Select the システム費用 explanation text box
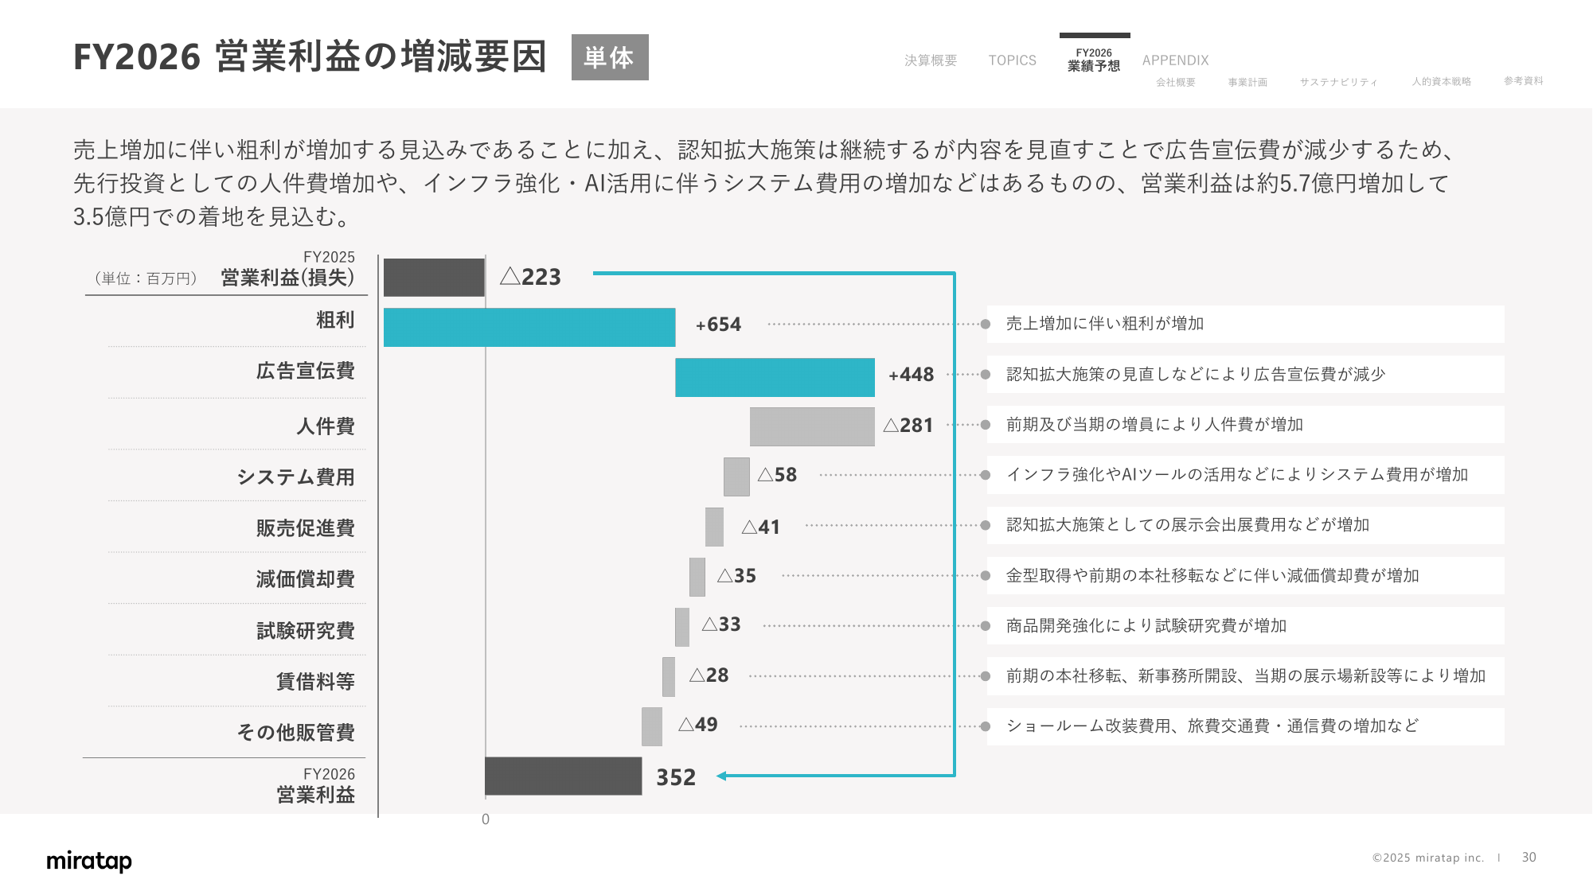Screen dimensions: 1593x895 [1244, 475]
